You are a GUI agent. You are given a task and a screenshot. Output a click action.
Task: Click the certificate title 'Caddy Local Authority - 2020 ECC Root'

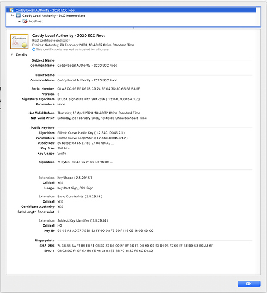[69, 36]
